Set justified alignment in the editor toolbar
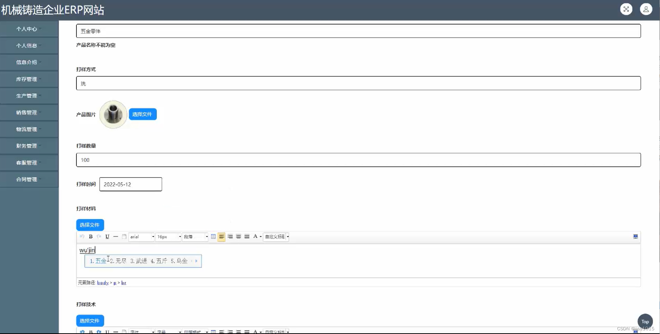660x334 pixels. (x=247, y=237)
